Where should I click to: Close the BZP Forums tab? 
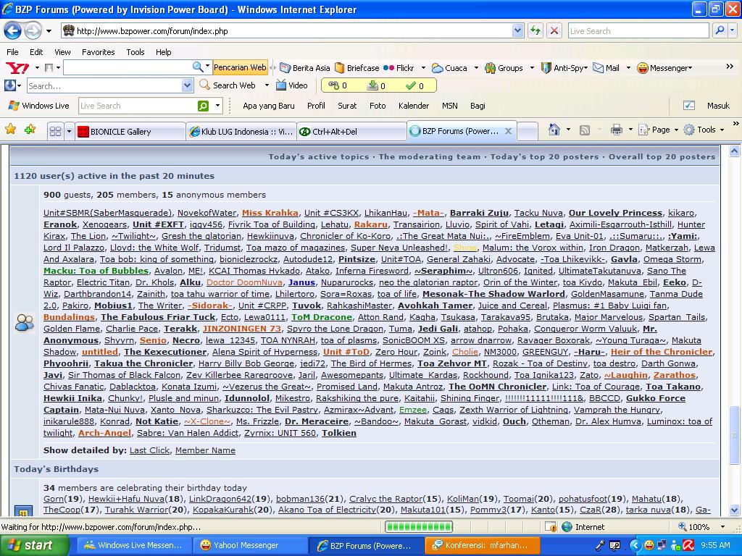point(508,131)
